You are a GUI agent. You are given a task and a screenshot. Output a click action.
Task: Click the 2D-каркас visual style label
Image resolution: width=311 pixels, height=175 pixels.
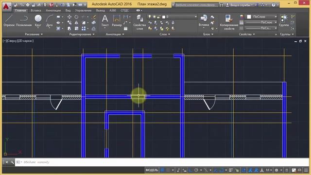tap(26, 41)
